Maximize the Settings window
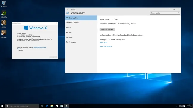Viewport: 193px width, 108px height. point(174,9)
